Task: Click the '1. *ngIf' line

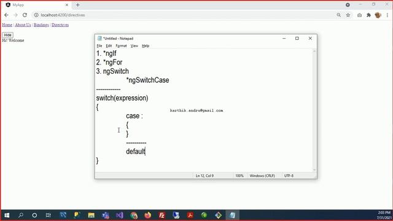Action: pos(106,53)
